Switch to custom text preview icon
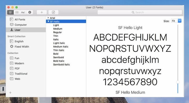189x103 pixels. coord(23,12)
